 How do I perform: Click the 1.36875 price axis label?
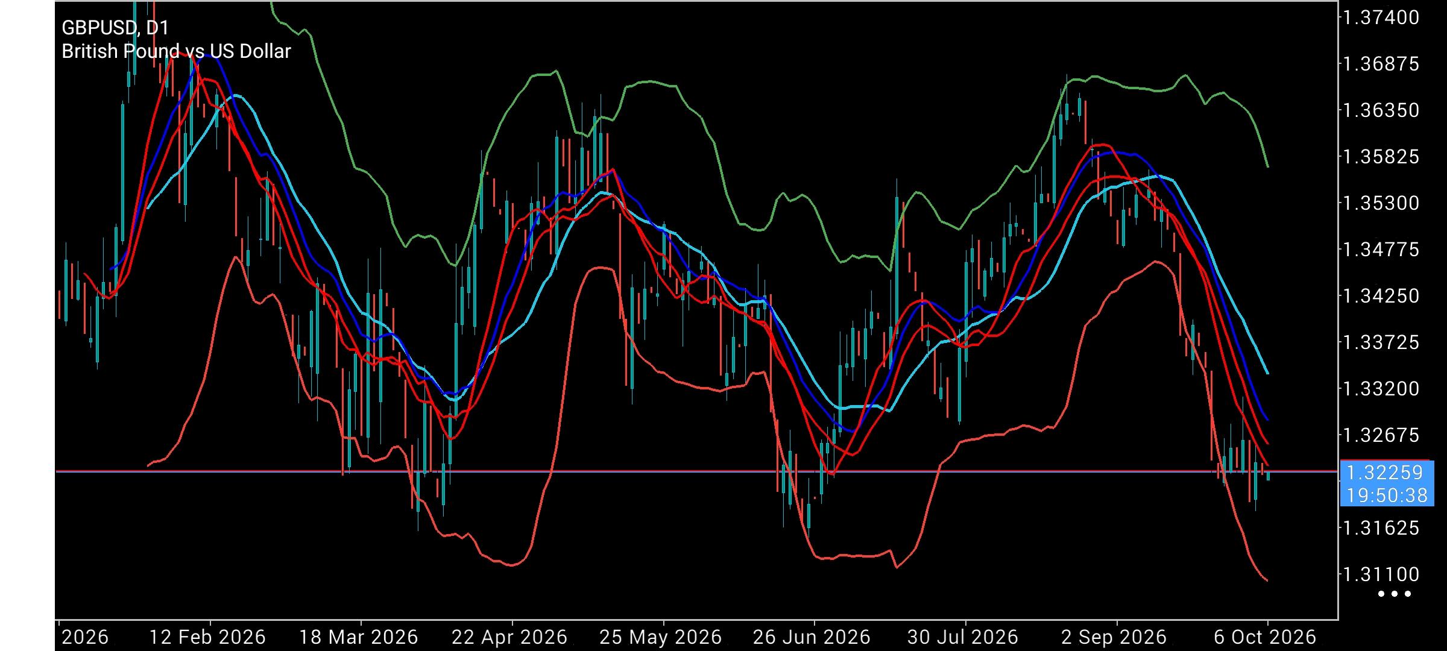(x=1381, y=64)
